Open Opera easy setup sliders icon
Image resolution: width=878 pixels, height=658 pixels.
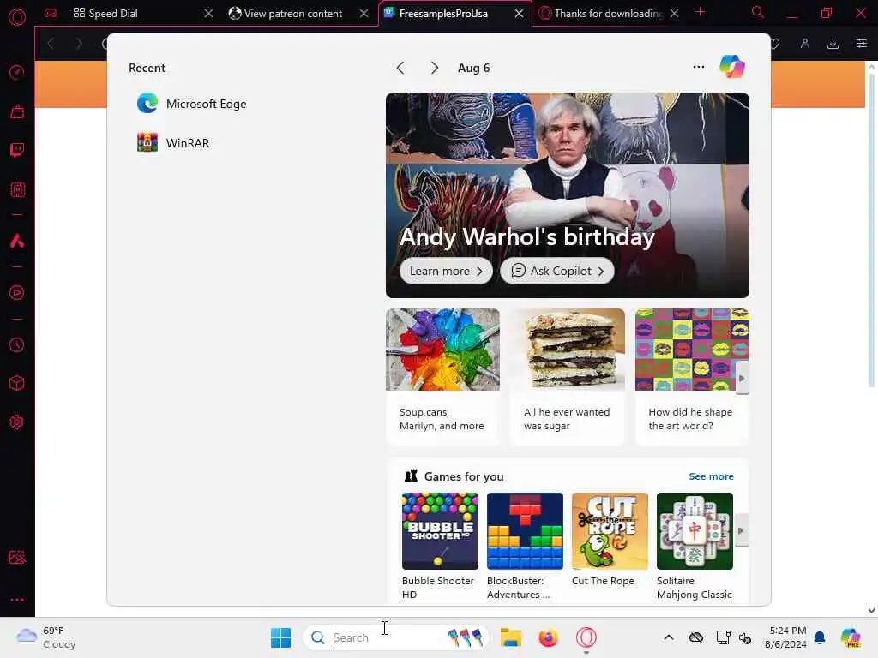pyautogui.click(x=861, y=44)
